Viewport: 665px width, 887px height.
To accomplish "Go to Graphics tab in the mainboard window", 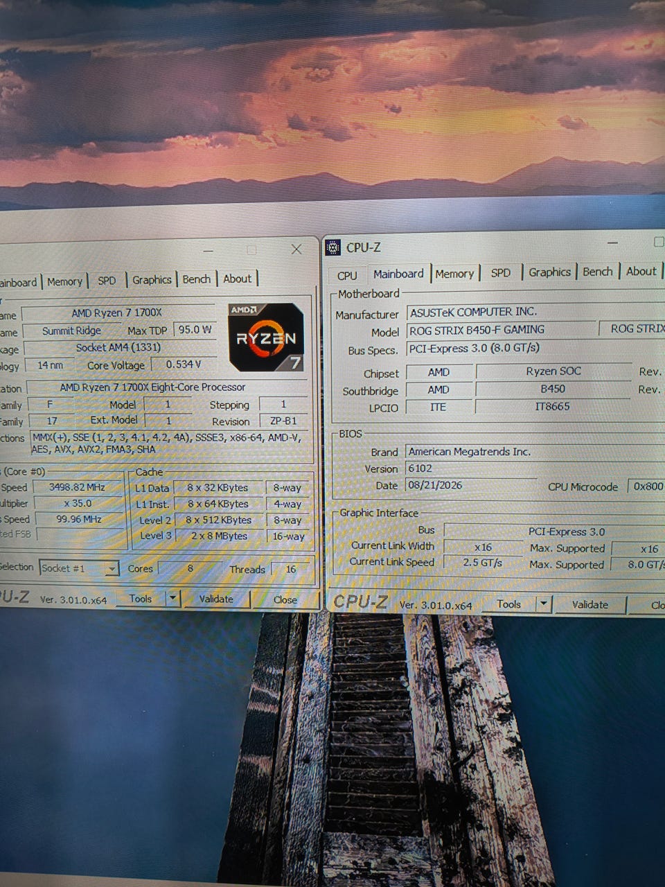I will (x=549, y=272).
